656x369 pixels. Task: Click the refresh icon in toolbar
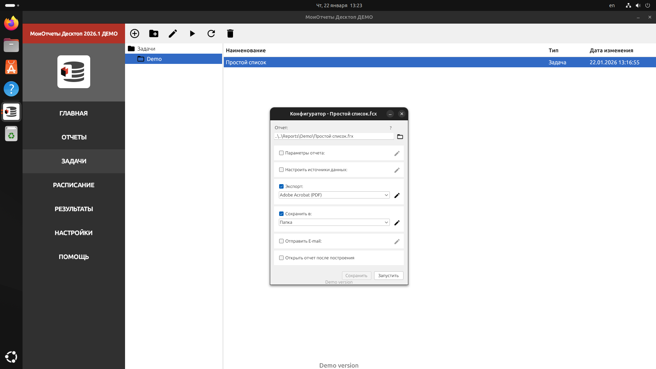[x=211, y=33]
